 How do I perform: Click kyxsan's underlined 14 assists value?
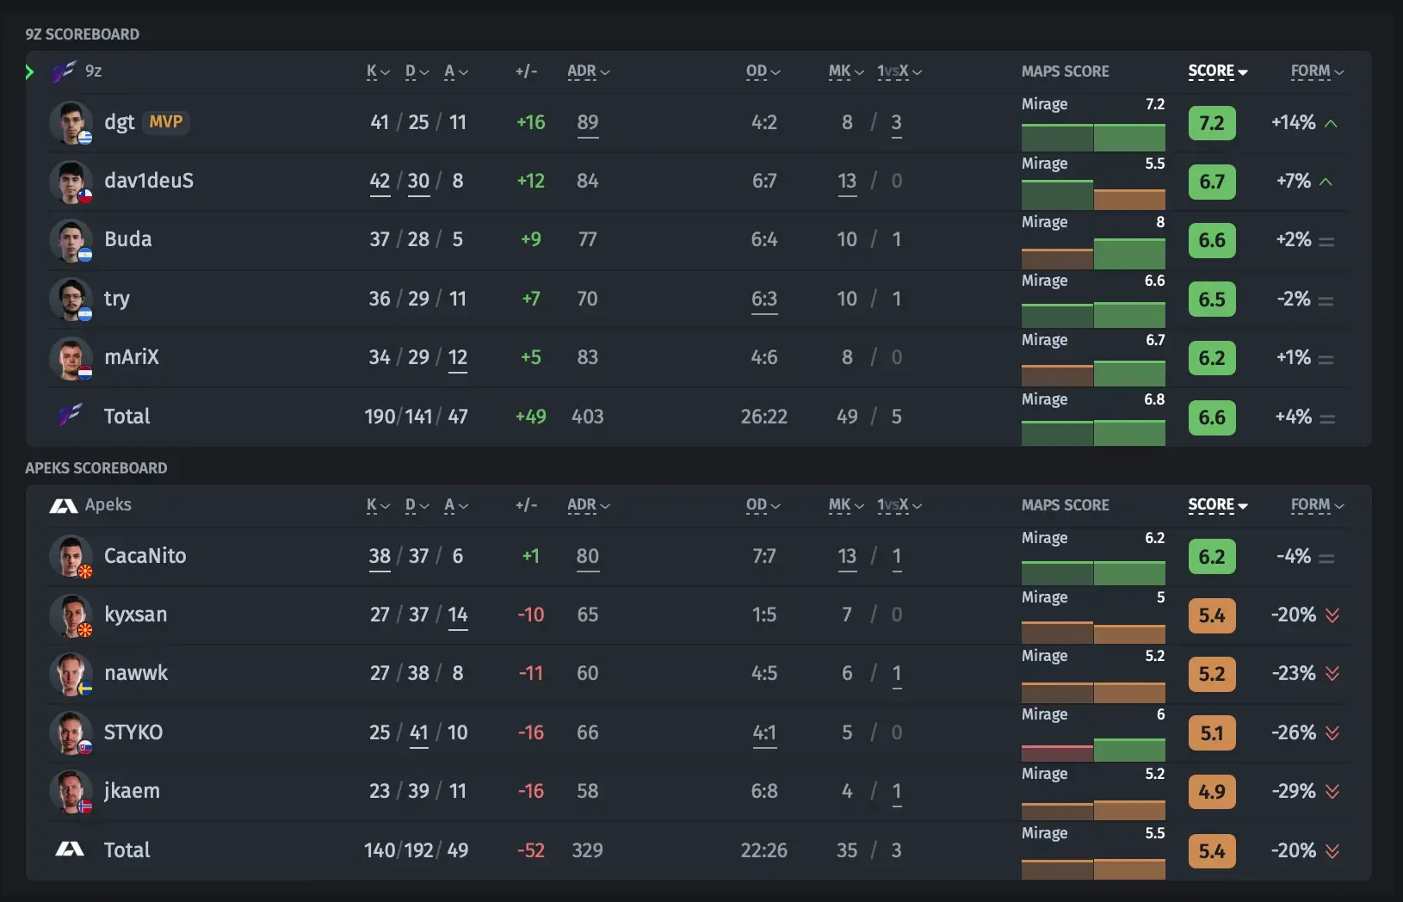pos(458,615)
